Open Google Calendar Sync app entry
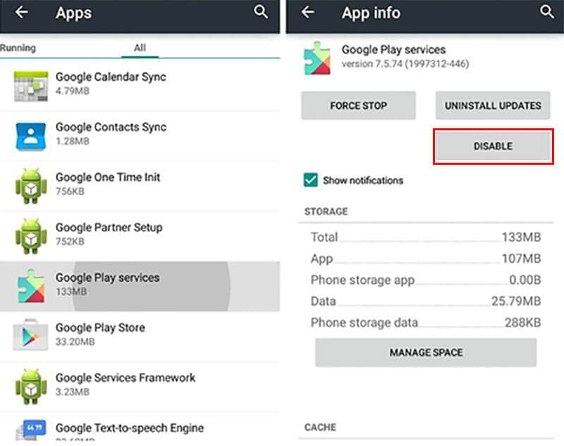Screen dimensions: 564x446 (140, 85)
